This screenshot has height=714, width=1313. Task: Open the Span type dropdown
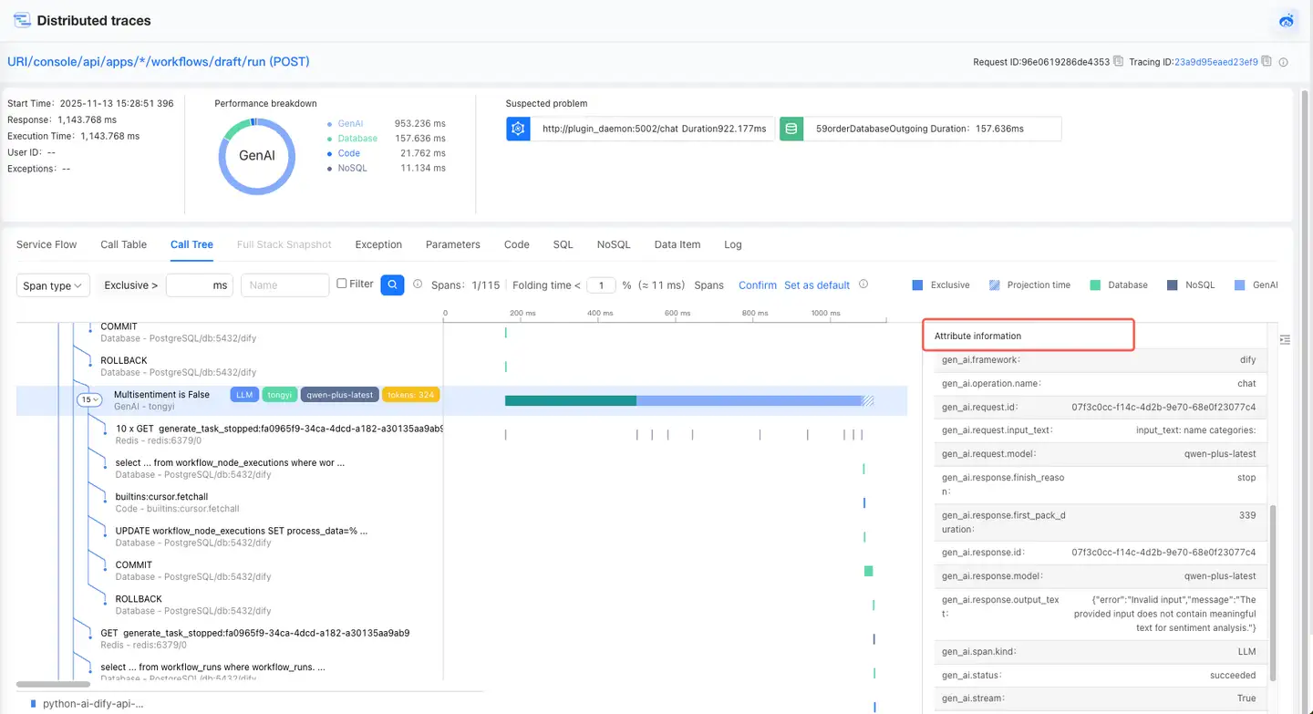coord(53,285)
